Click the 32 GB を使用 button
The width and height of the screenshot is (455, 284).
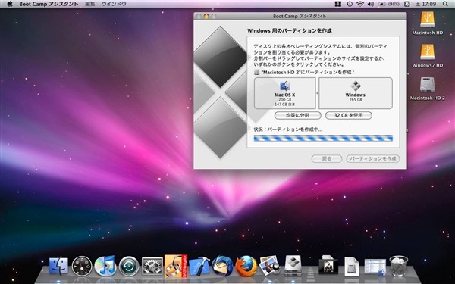point(349,115)
